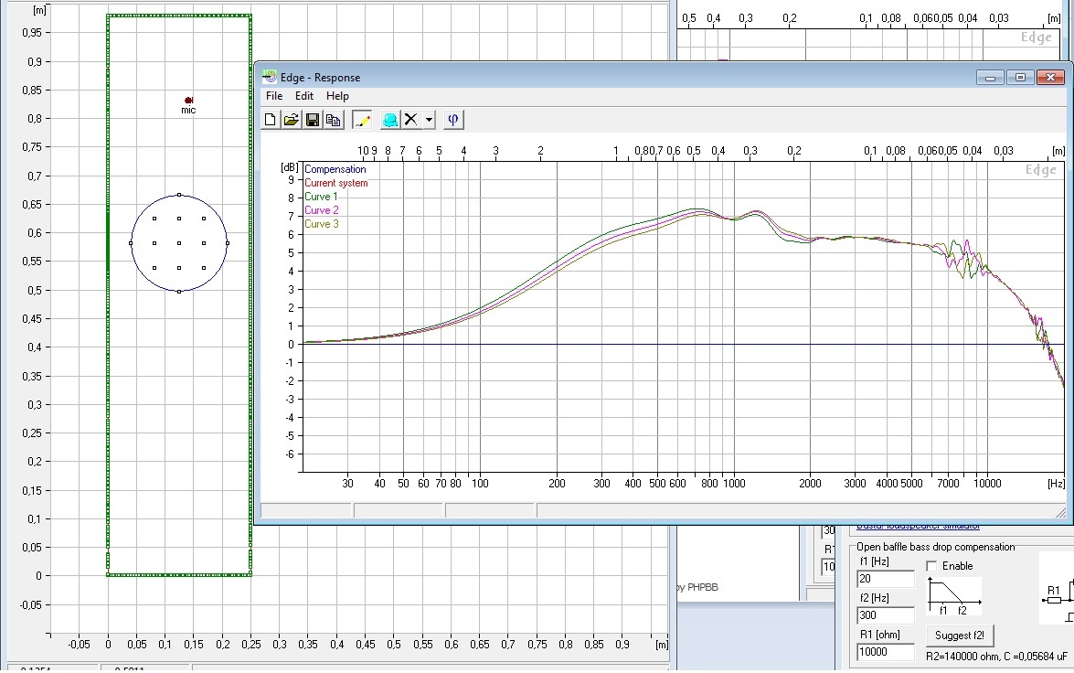
Task: Click the New file icon in Response toolbar
Action: point(270,120)
